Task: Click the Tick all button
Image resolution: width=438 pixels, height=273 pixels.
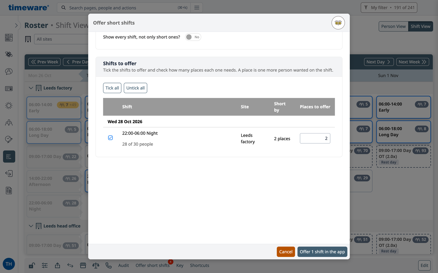Action: click(x=112, y=88)
